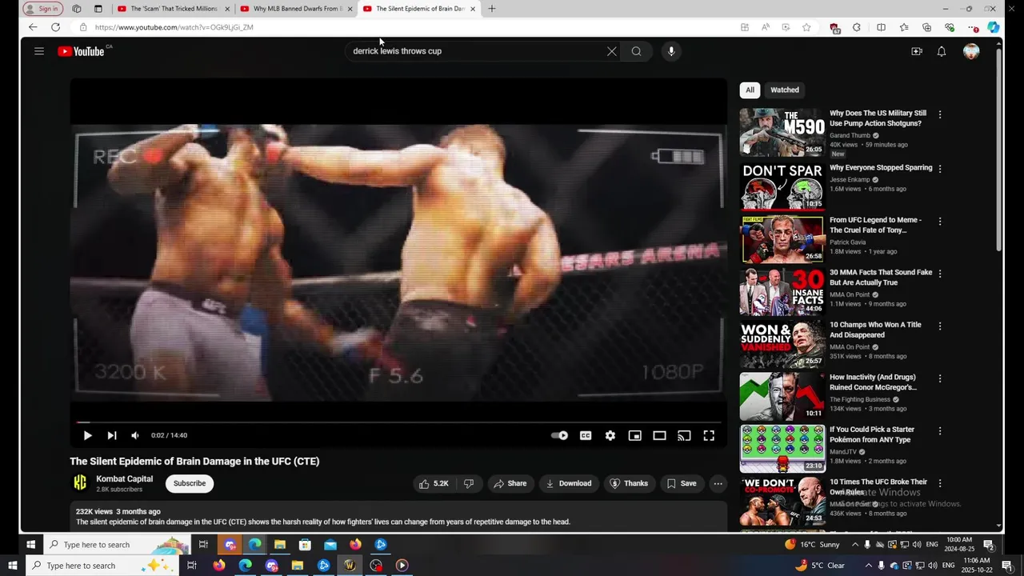Go to the YouTube home logo
Image resolution: width=1024 pixels, height=576 pixels.
[81, 51]
